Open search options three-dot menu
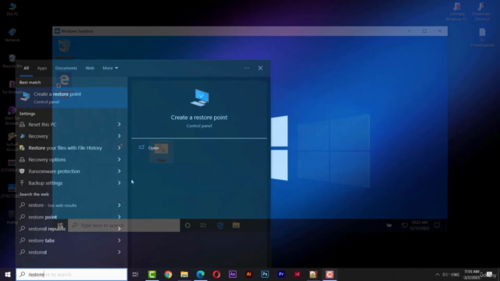 click(x=247, y=68)
